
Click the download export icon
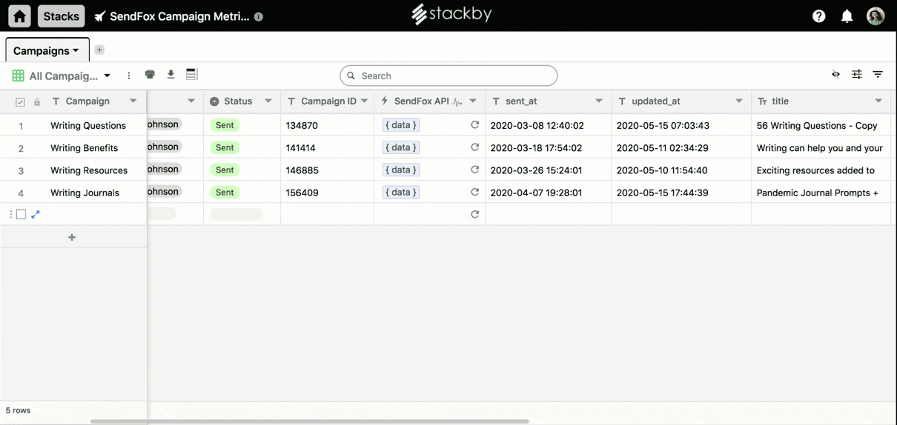tap(171, 75)
